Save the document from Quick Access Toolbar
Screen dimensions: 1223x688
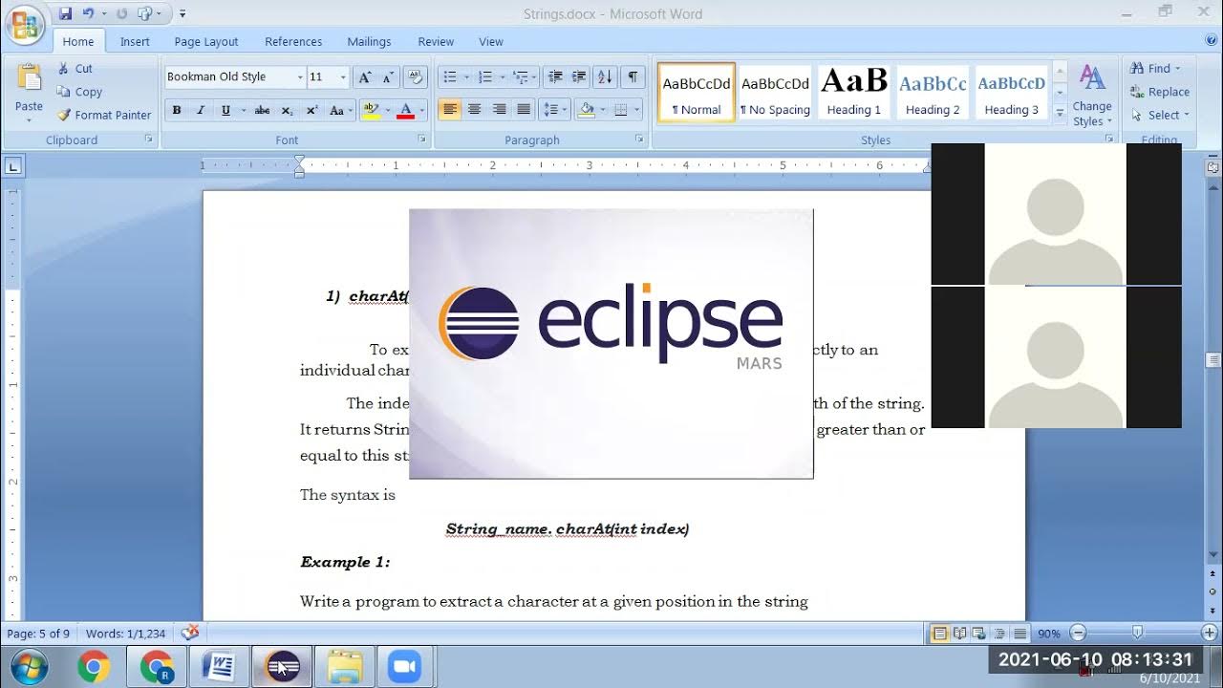pyautogui.click(x=65, y=13)
